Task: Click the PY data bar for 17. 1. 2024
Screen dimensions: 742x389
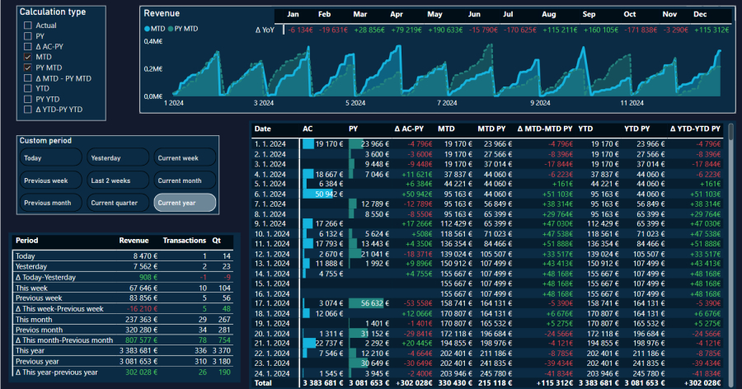Action: click(366, 302)
